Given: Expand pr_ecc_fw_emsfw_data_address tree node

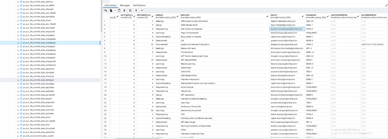Looking at the screenshot, I should [x=18, y=2].
